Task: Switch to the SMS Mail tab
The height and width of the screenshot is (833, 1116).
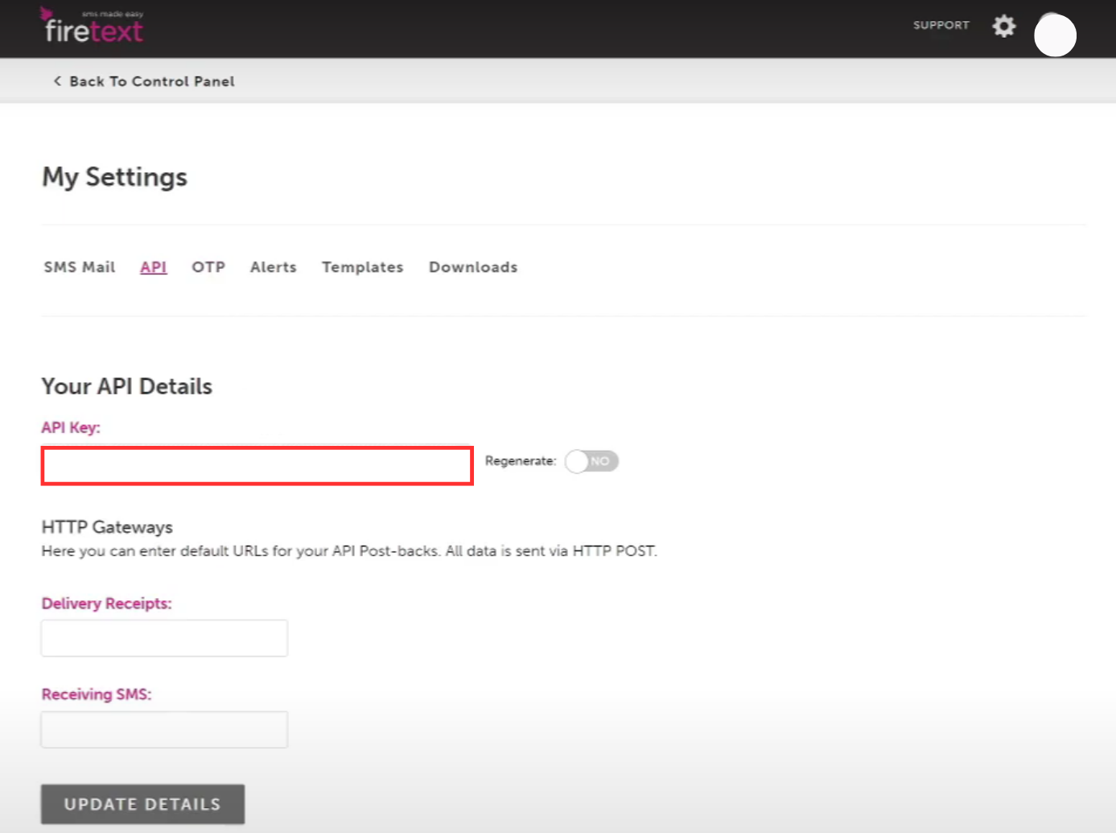Action: (79, 266)
